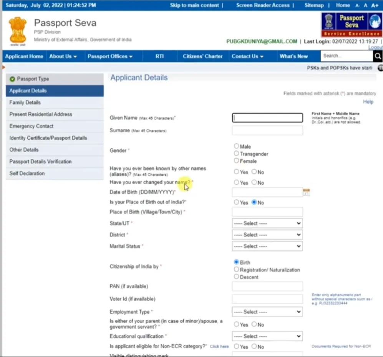Increase font size with the A+ icon
The width and height of the screenshot is (383, 357).
click(x=375, y=5)
